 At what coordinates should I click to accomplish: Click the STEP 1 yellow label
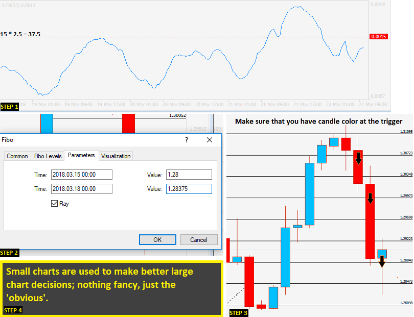coord(10,107)
